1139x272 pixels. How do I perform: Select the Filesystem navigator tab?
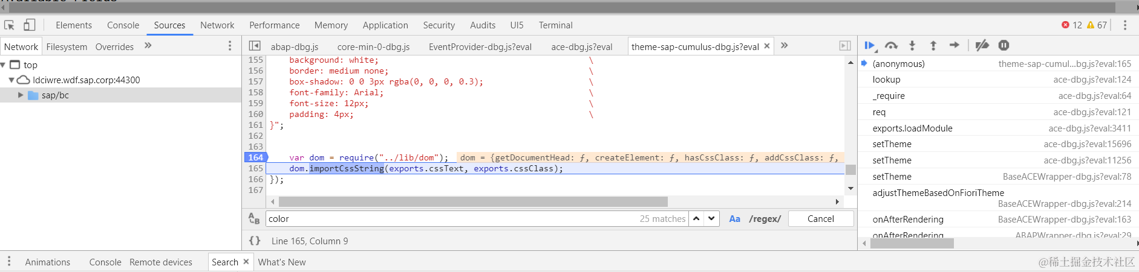67,46
